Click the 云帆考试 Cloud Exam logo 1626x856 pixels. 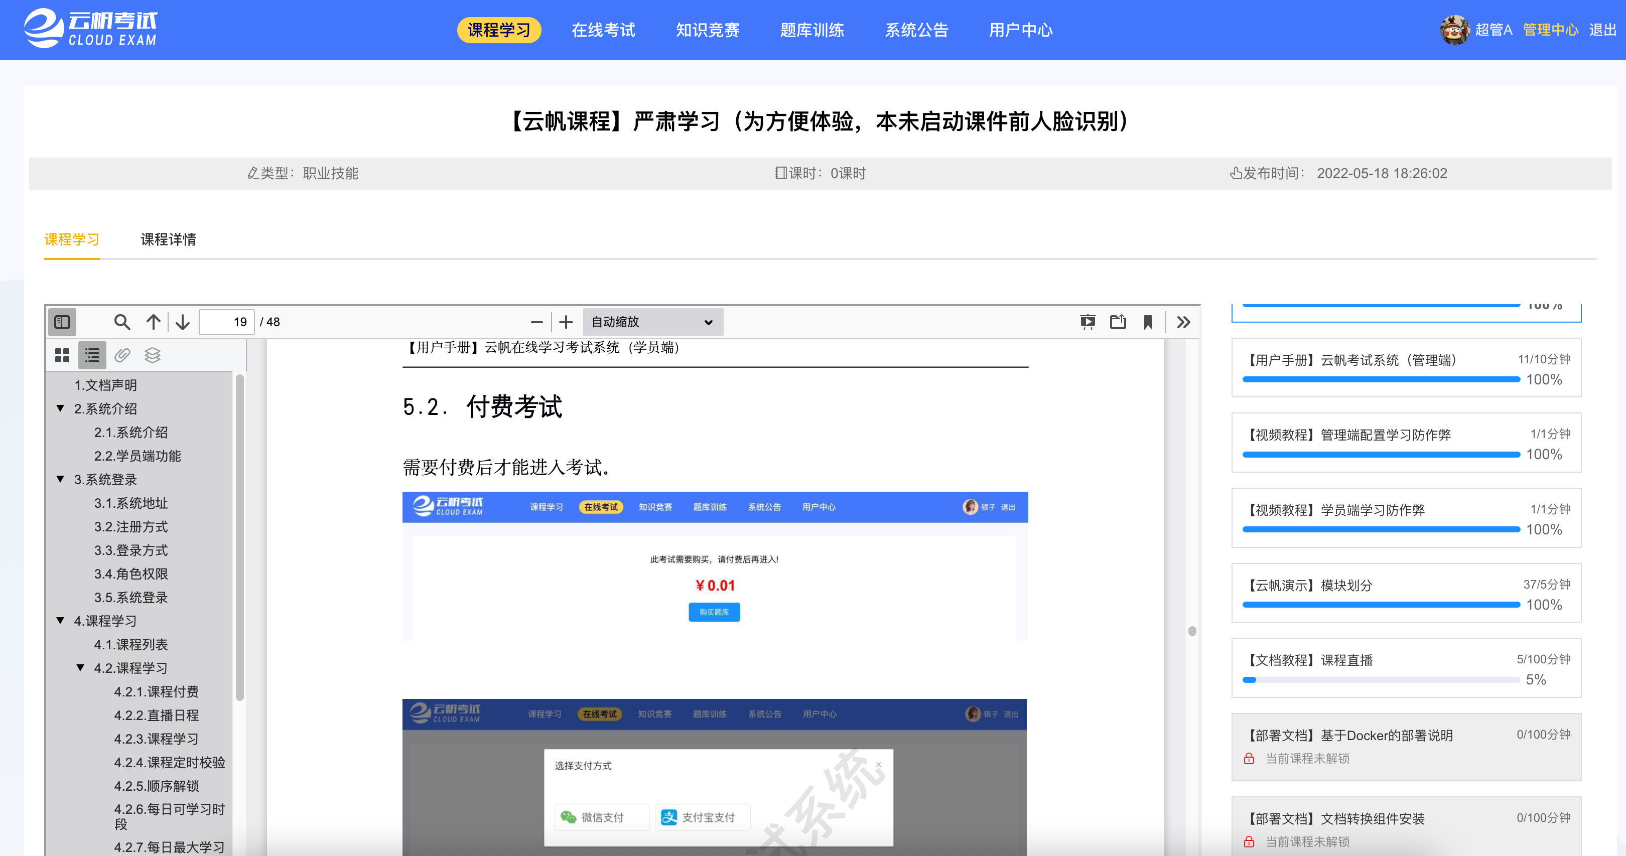tap(90, 29)
